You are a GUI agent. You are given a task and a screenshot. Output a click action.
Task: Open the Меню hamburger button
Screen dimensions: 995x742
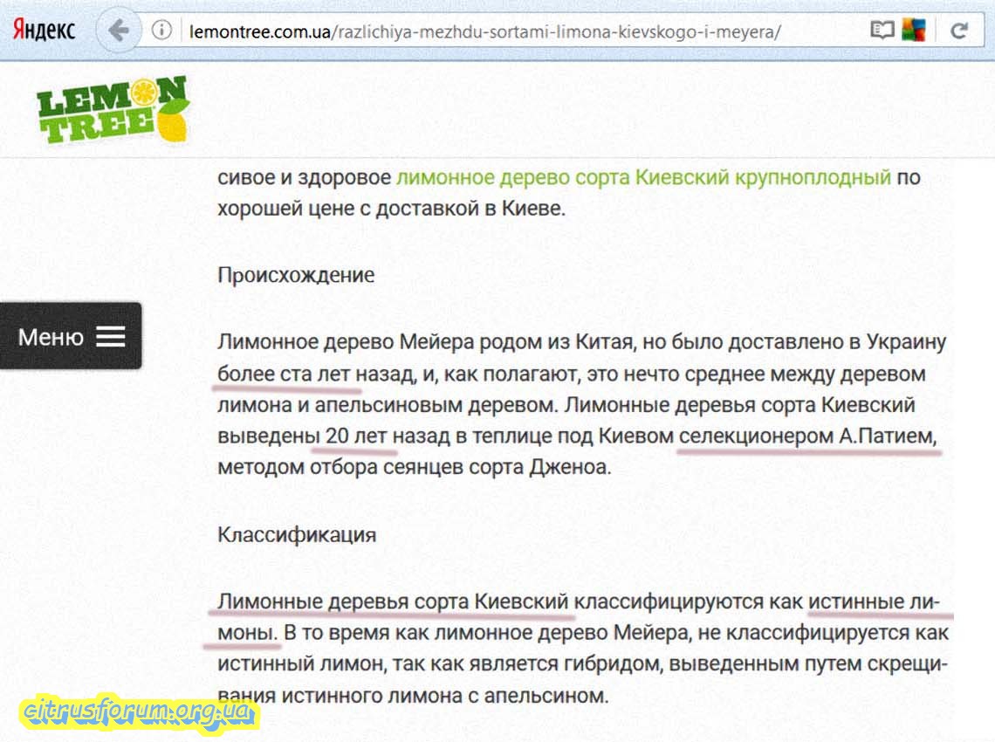coord(71,337)
